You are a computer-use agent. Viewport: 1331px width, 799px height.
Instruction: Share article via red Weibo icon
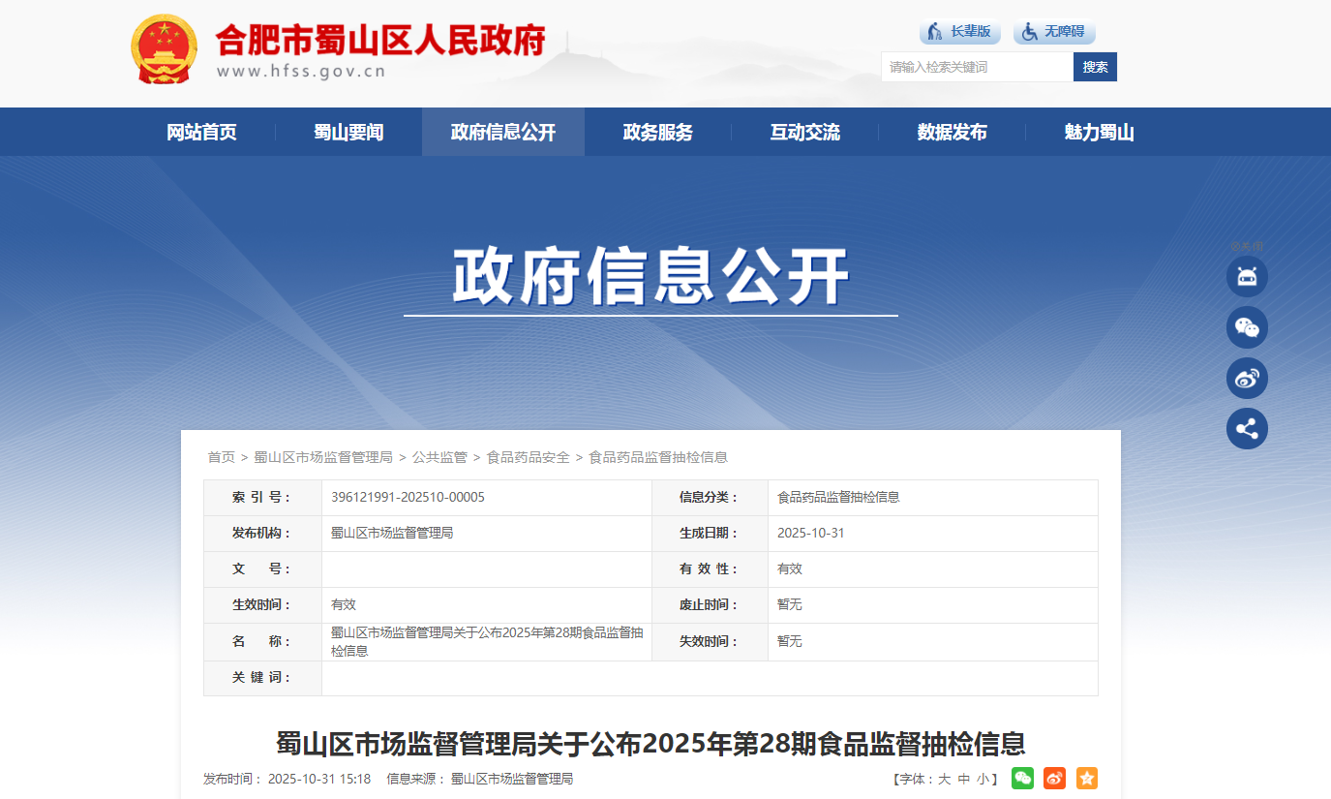1054,778
